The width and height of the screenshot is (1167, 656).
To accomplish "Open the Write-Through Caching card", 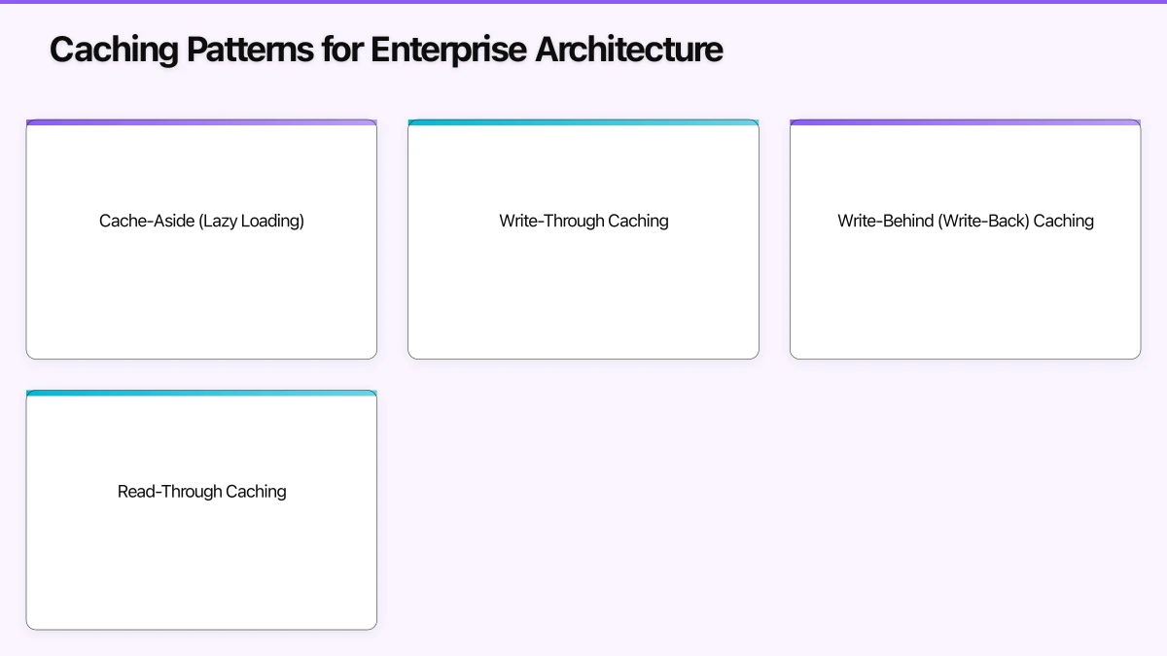I will (x=583, y=240).
